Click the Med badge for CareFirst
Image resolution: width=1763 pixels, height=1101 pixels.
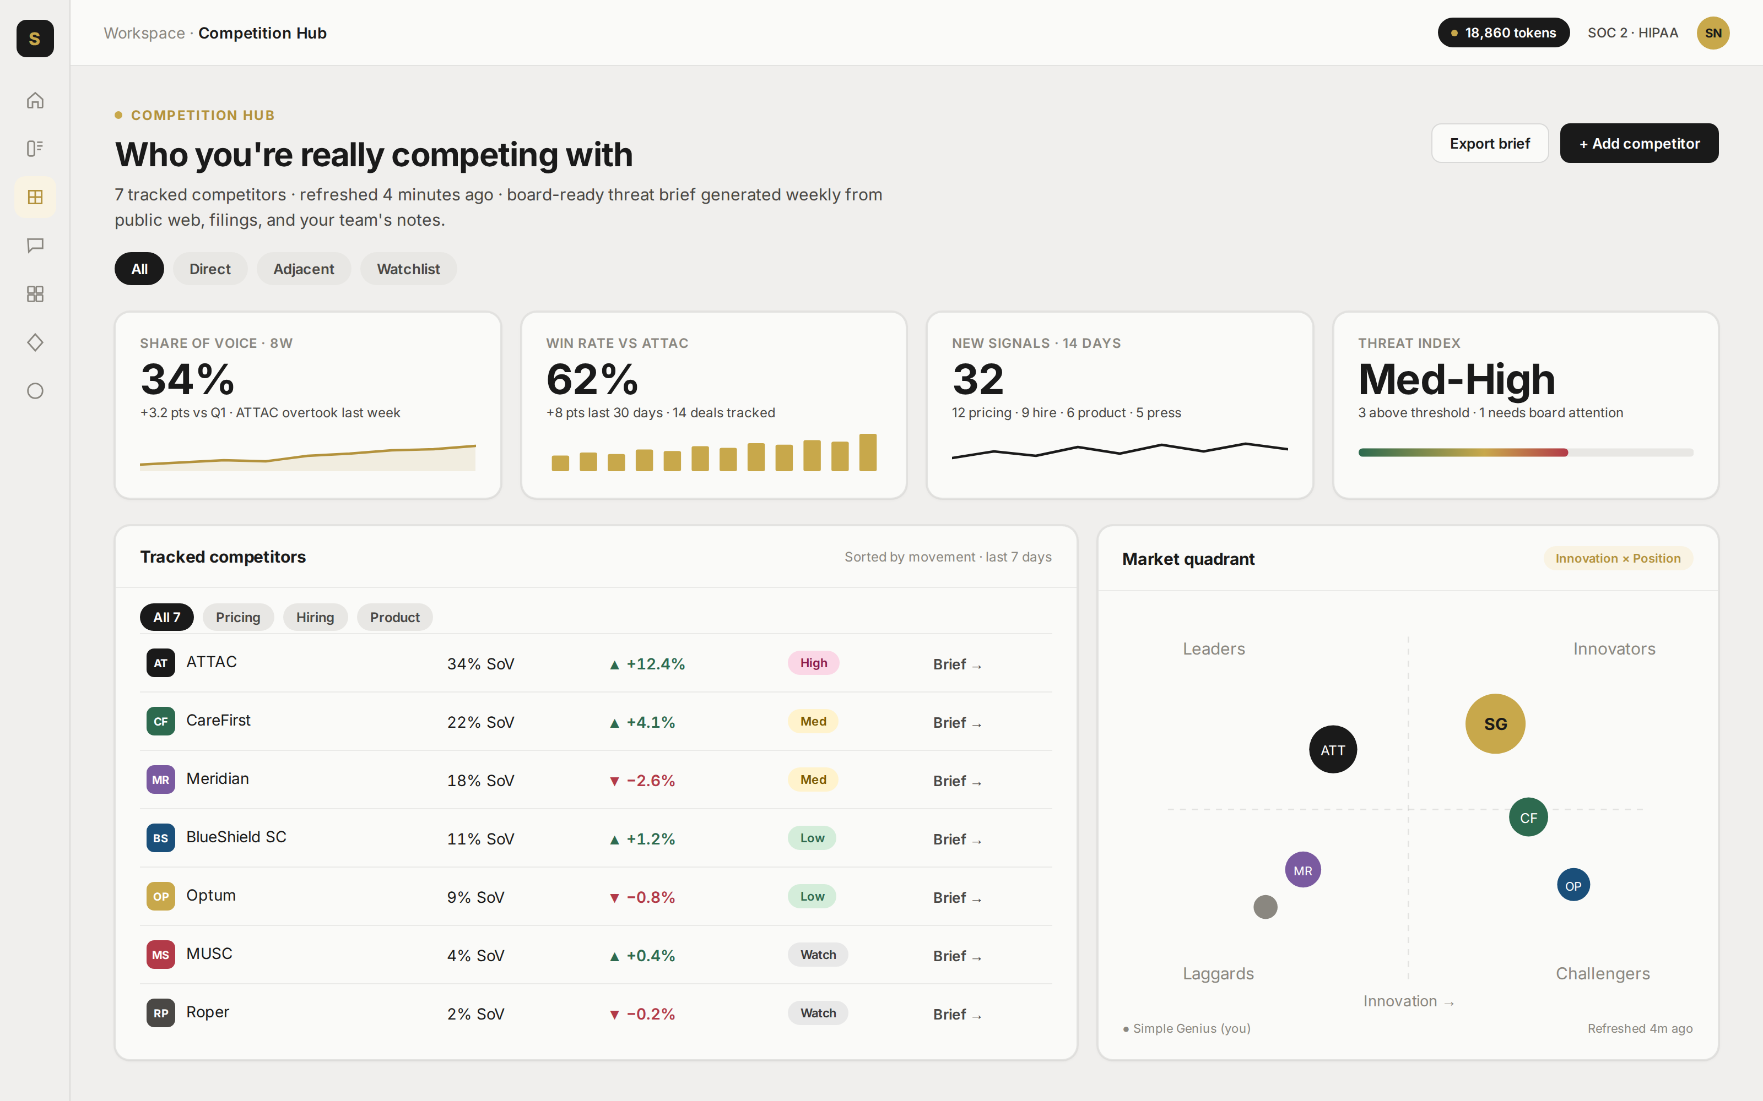[813, 721]
